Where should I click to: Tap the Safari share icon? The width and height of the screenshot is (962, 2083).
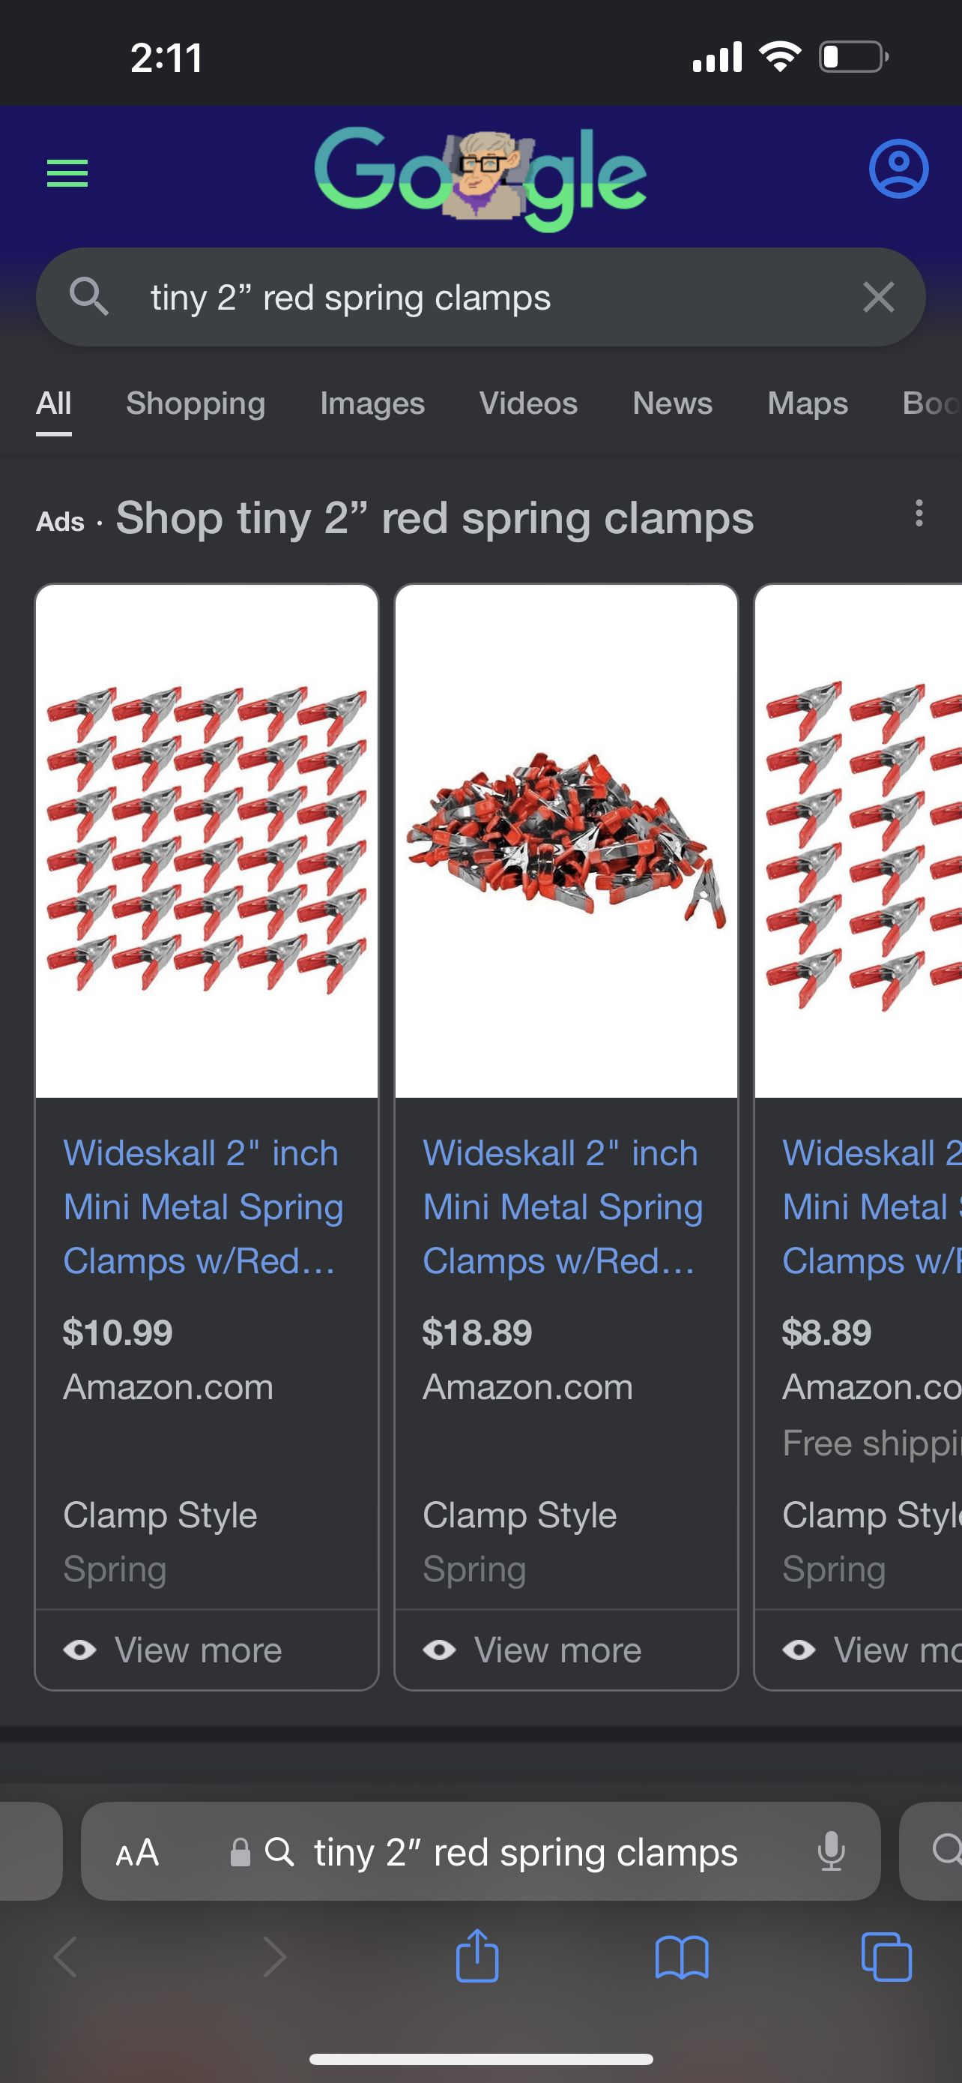[x=477, y=1957]
